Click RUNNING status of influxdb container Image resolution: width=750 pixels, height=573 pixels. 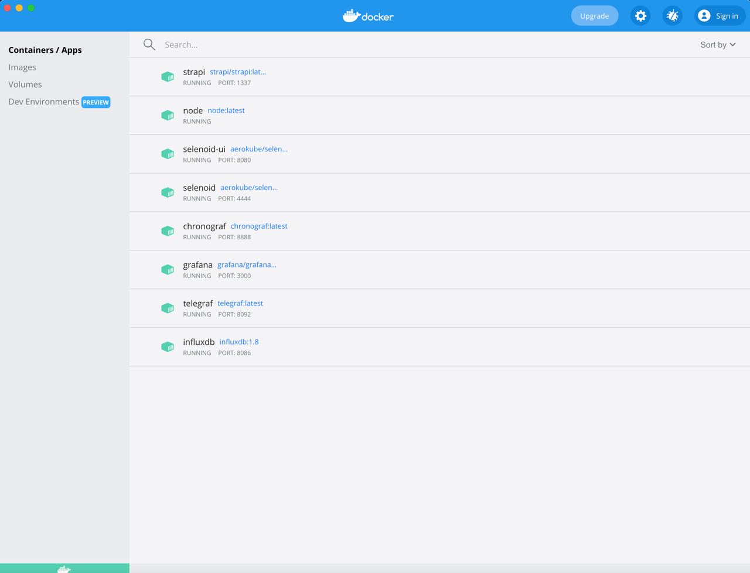pos(197,353)
